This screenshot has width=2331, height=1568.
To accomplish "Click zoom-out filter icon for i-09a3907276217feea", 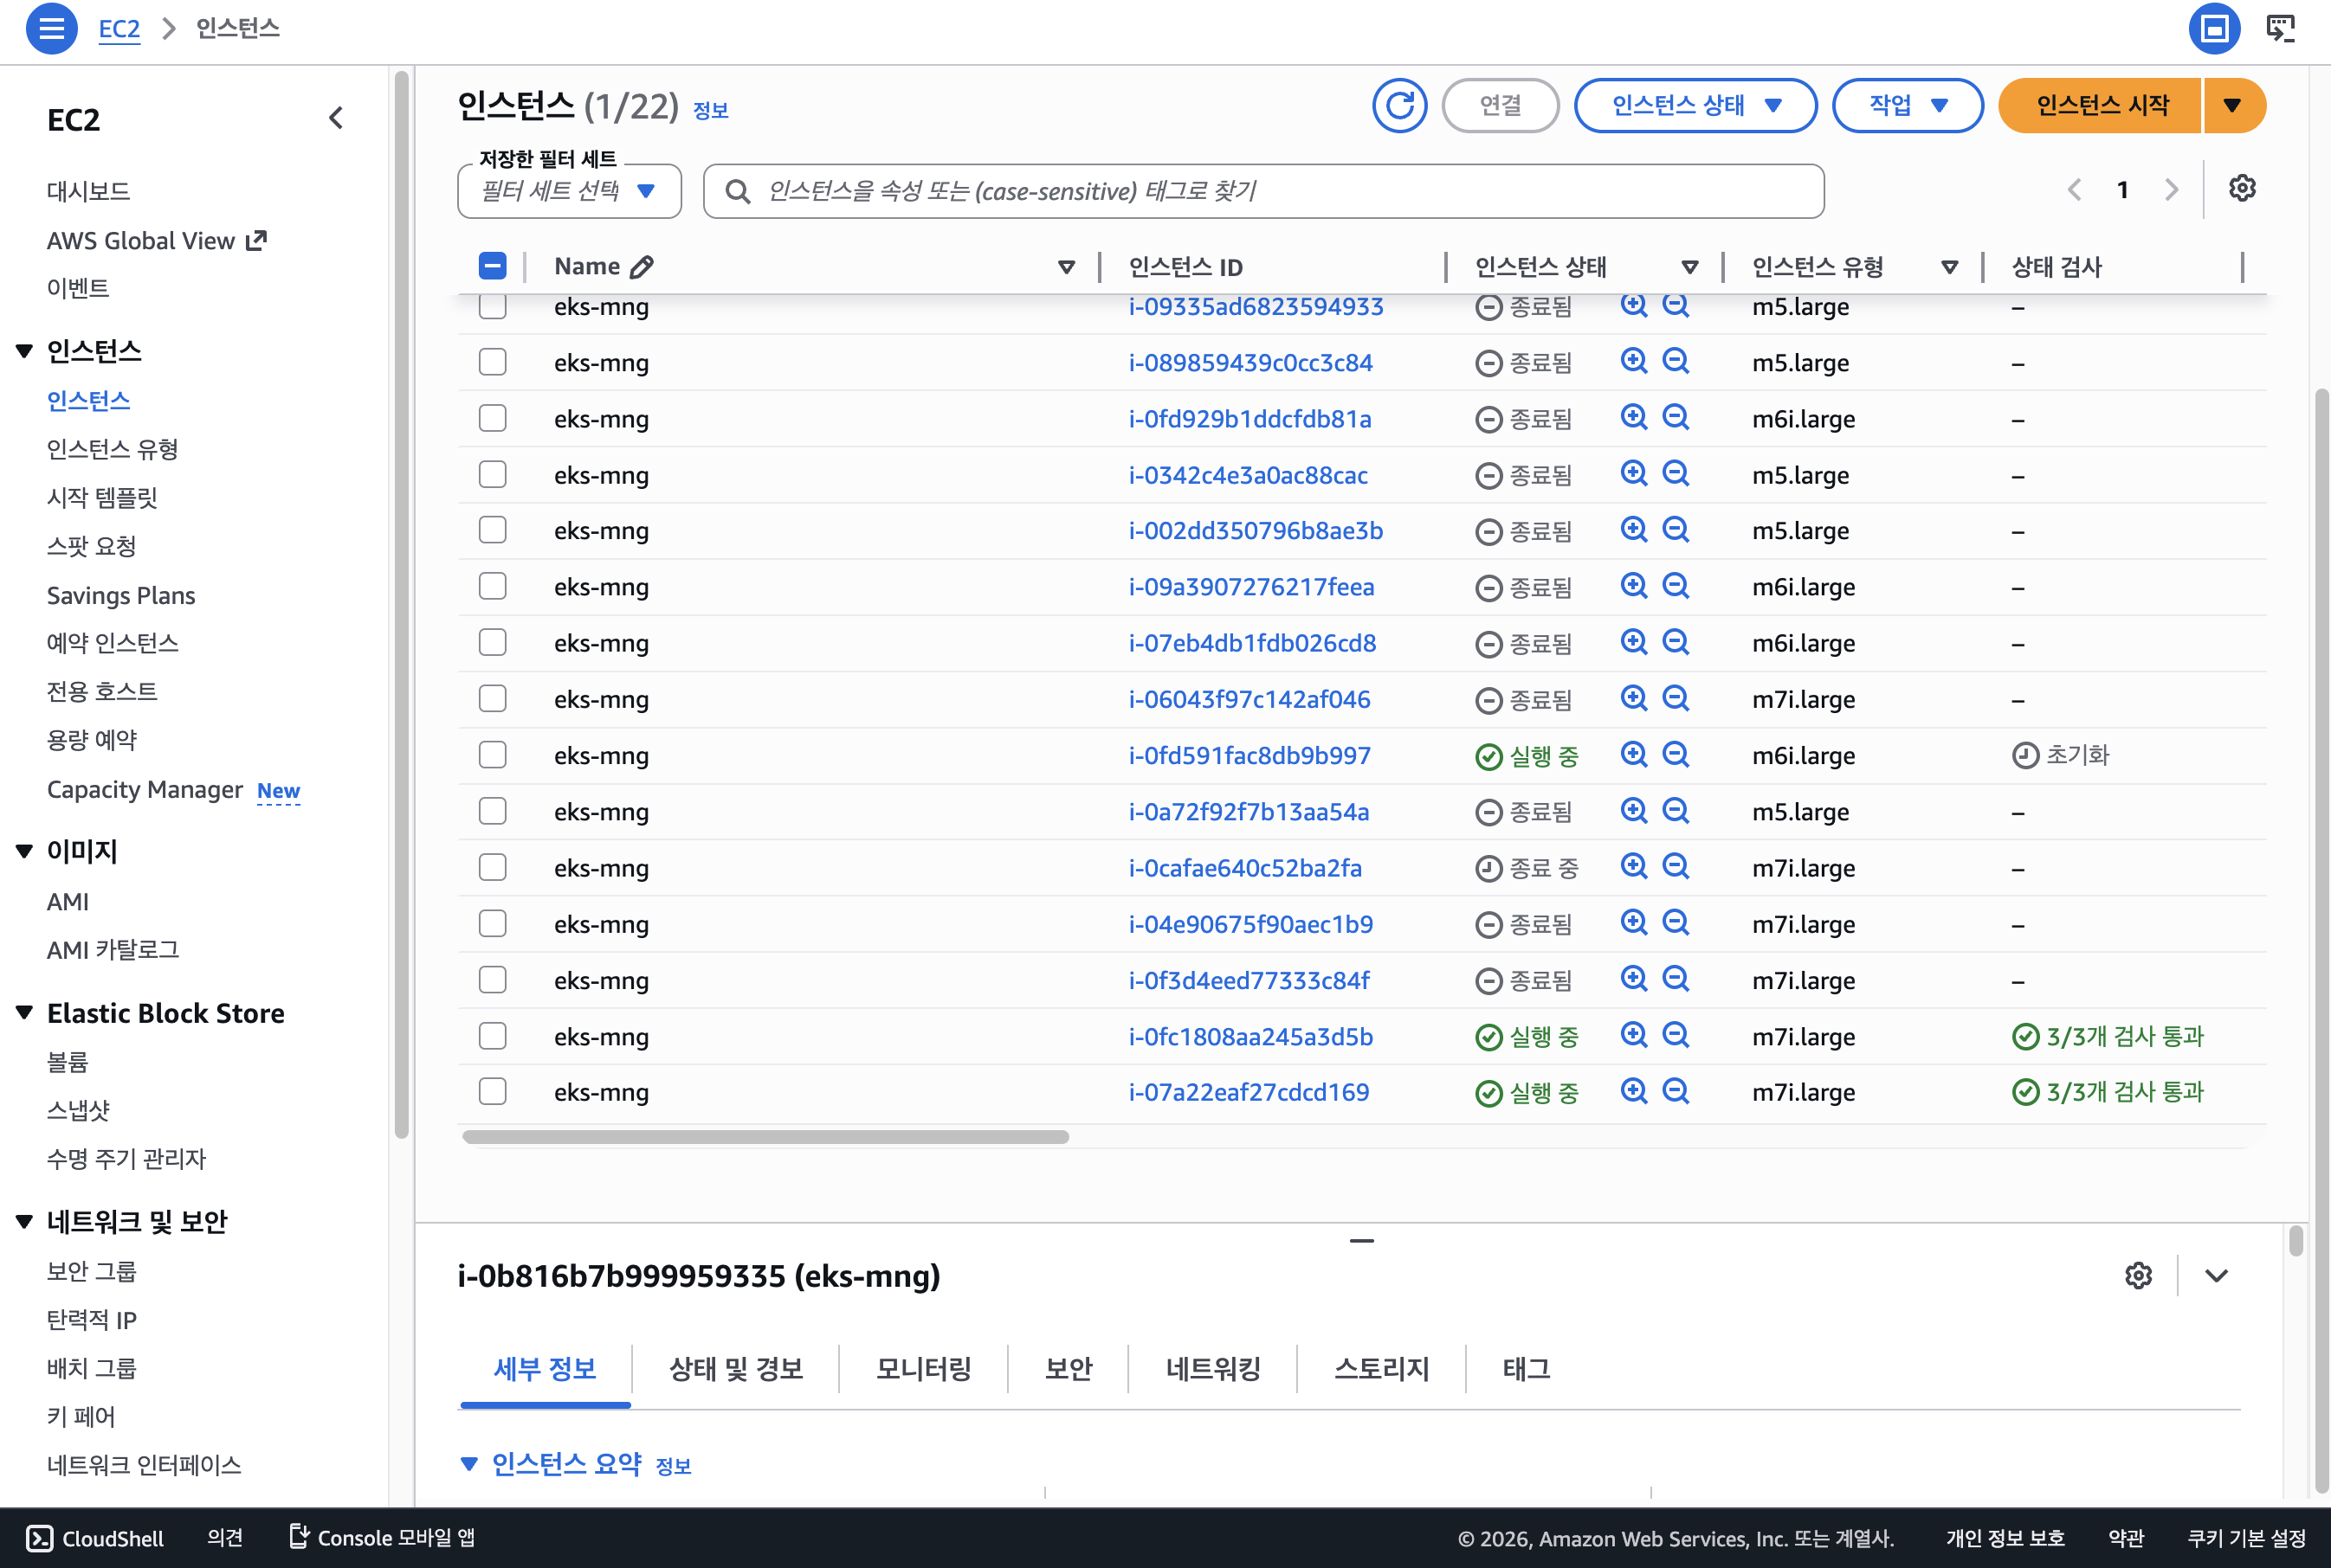I will pos(1676,586).
